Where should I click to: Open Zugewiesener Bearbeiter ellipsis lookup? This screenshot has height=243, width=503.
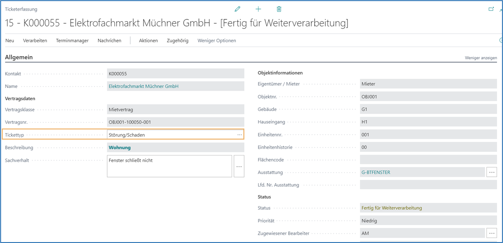click(x=491, y=233)
